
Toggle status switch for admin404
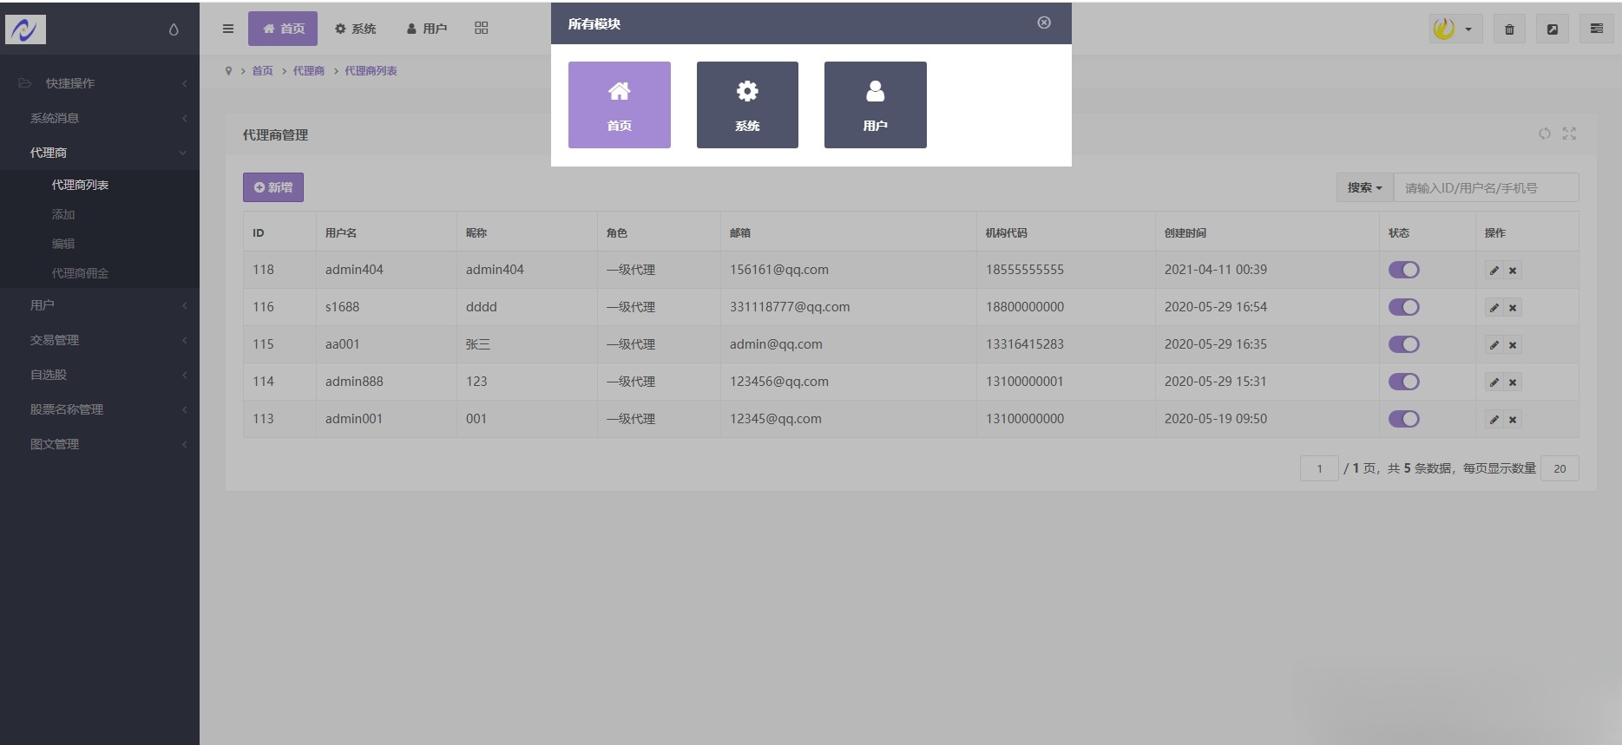coord(1403,270)
